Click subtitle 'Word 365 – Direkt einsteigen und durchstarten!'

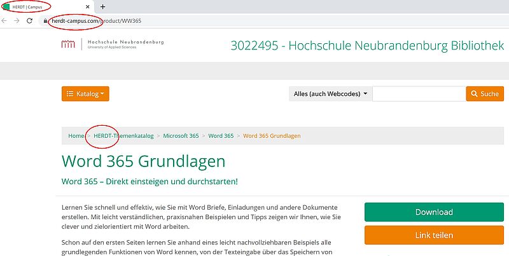[x=150, y=181]
